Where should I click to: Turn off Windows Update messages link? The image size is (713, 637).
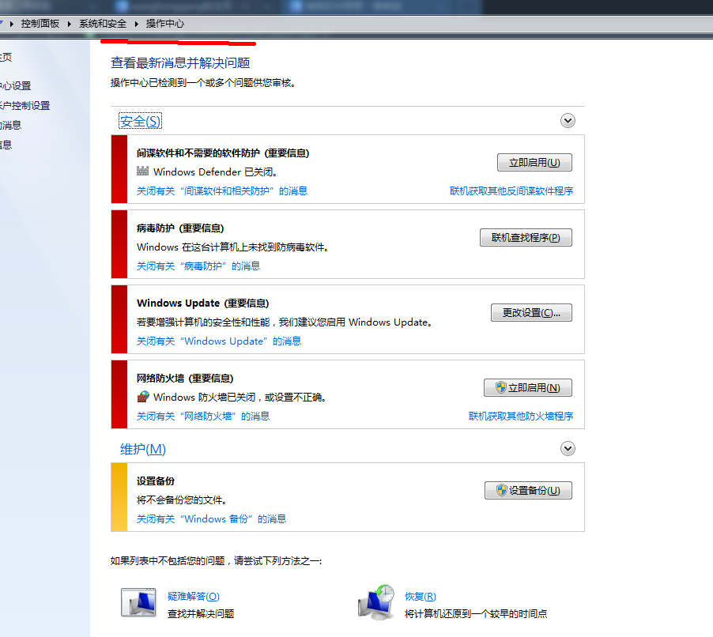point(219,341)
